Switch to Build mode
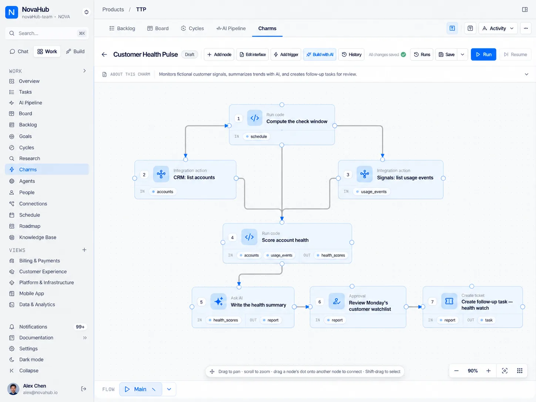This screenshot has height=402, width=536. click(x=75, y=51)
